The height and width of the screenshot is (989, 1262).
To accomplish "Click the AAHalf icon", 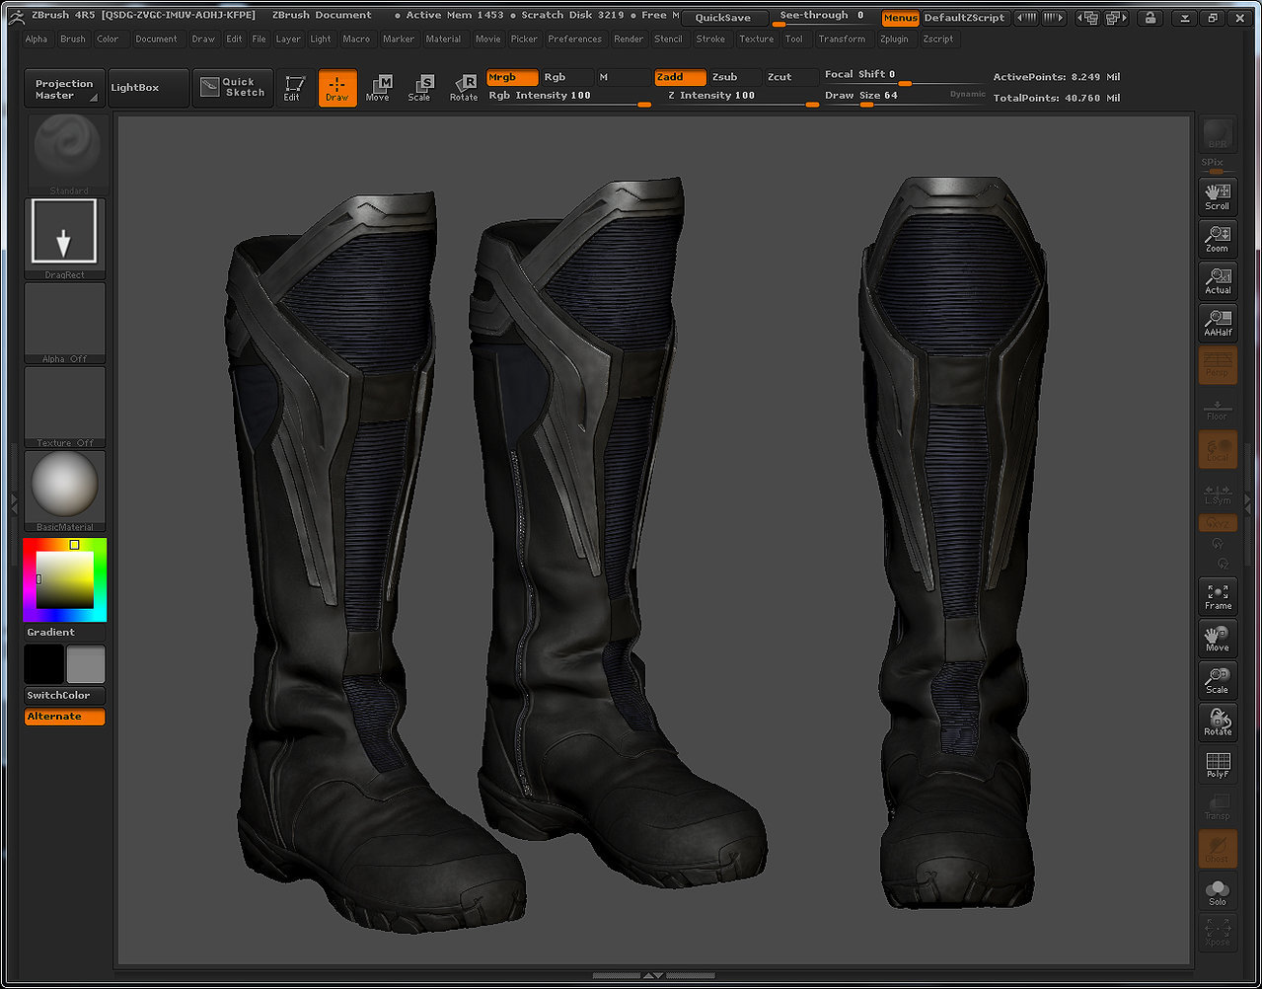I will coord(1218,323).
